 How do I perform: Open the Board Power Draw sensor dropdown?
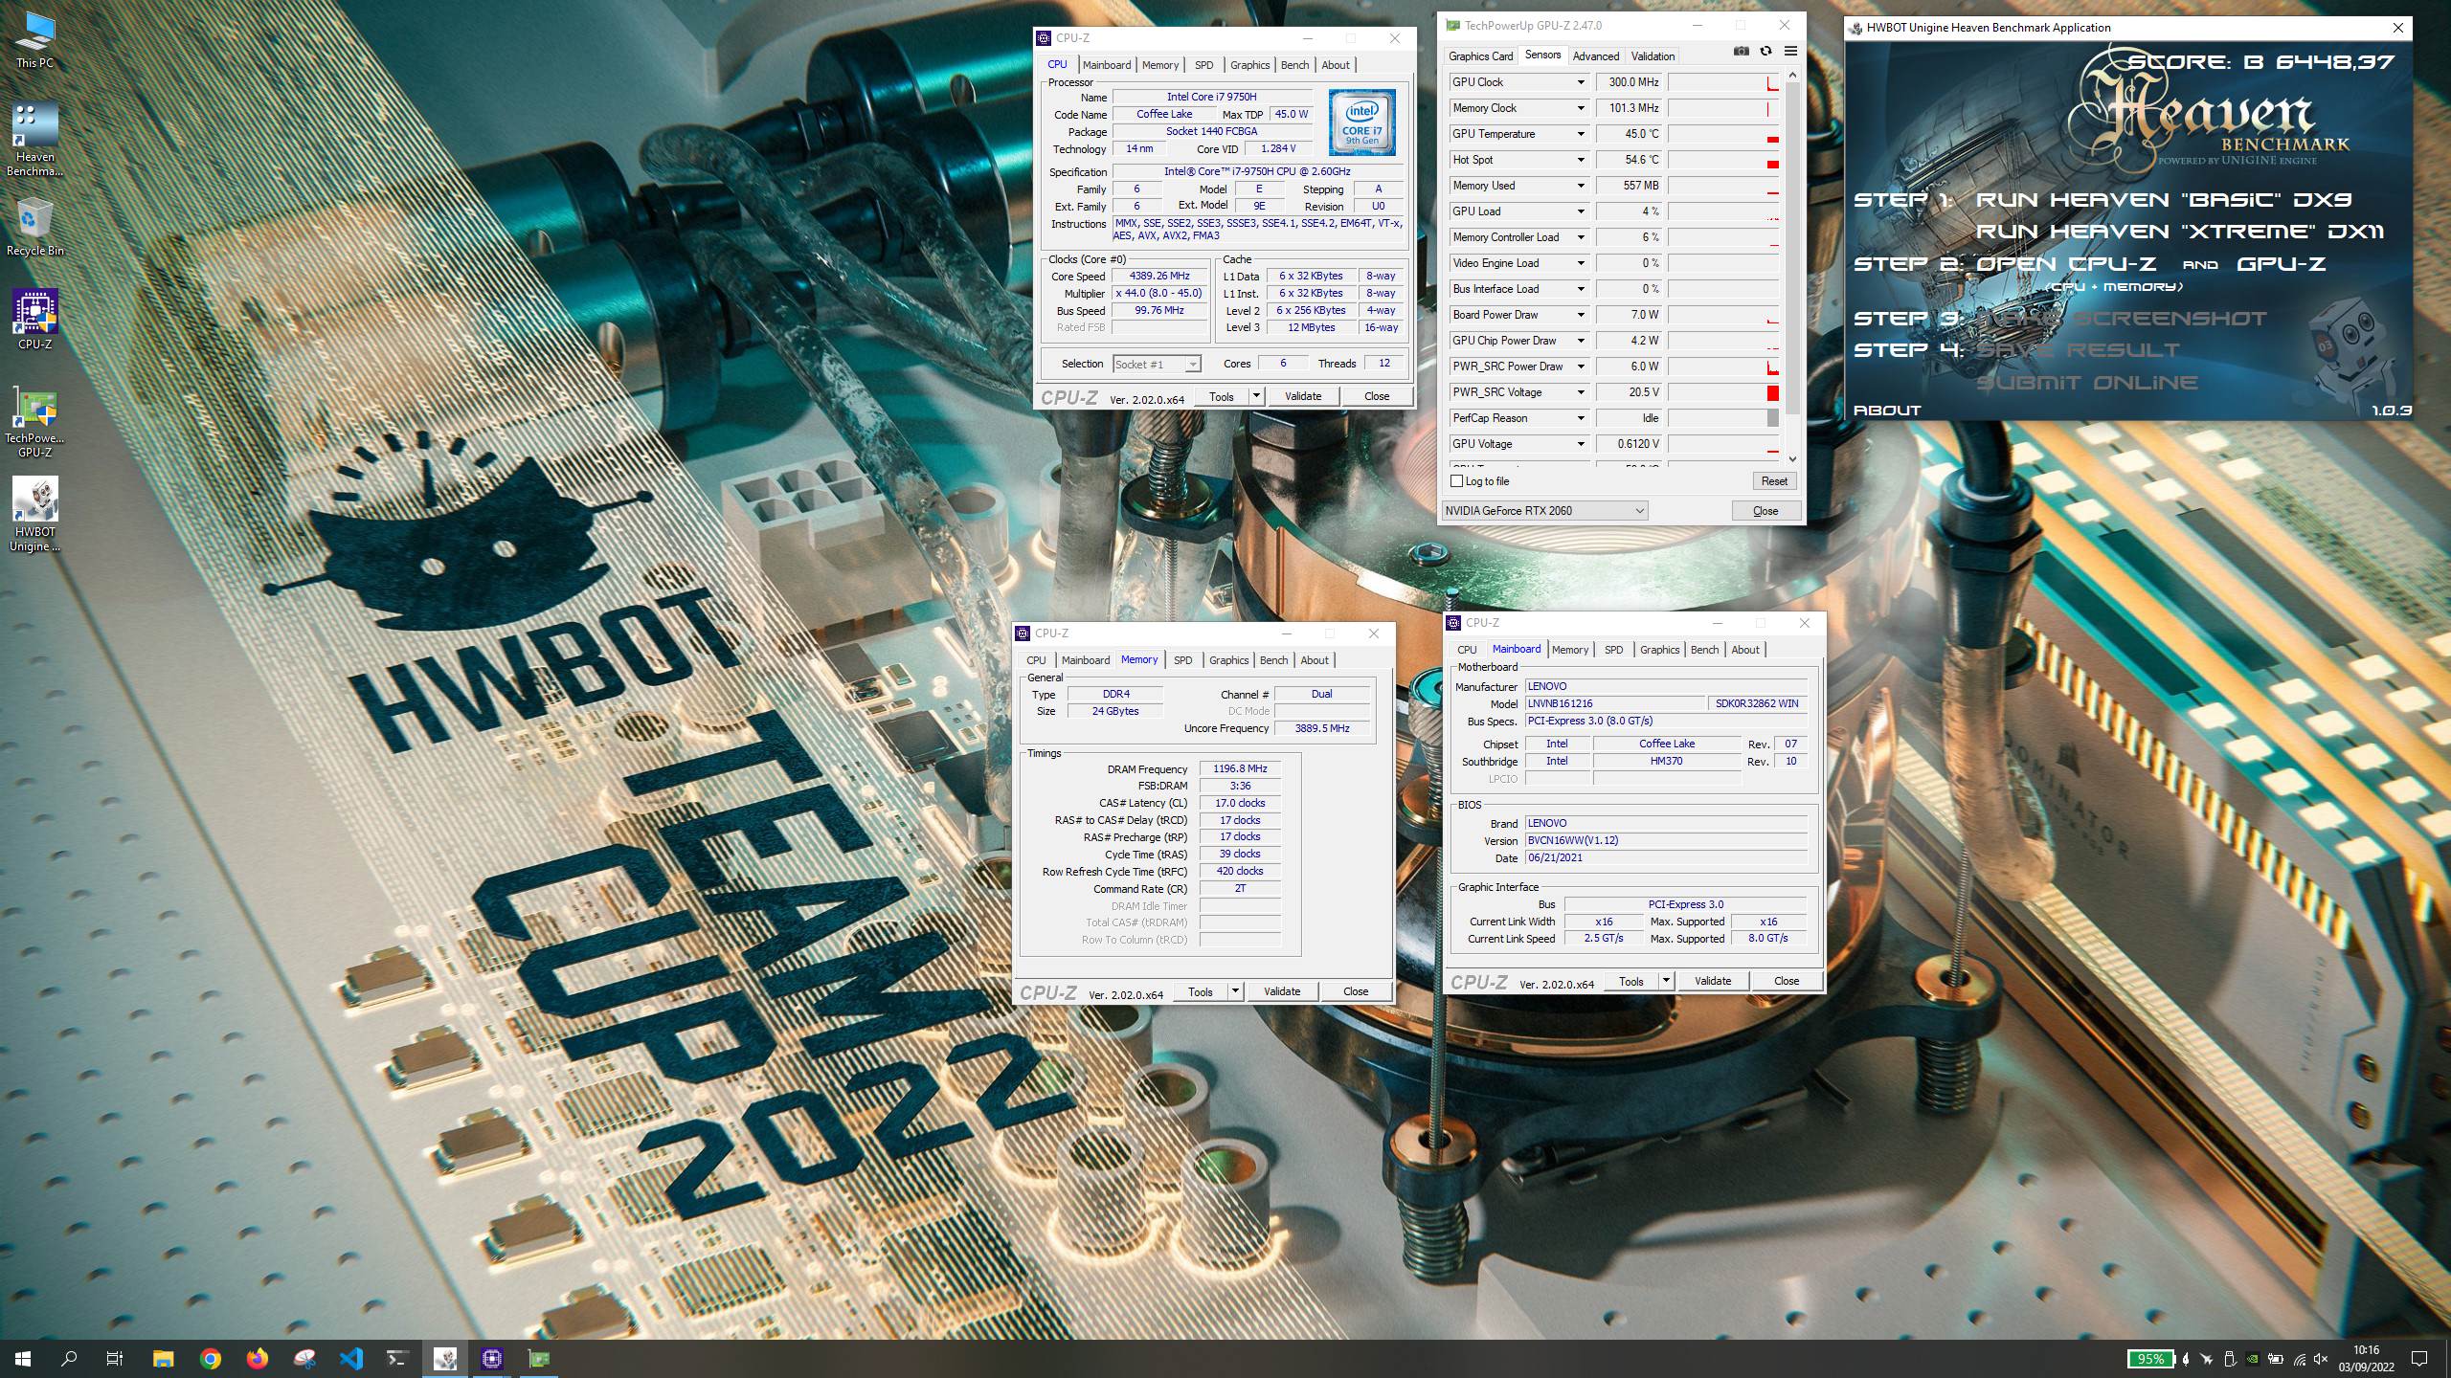1581,315
